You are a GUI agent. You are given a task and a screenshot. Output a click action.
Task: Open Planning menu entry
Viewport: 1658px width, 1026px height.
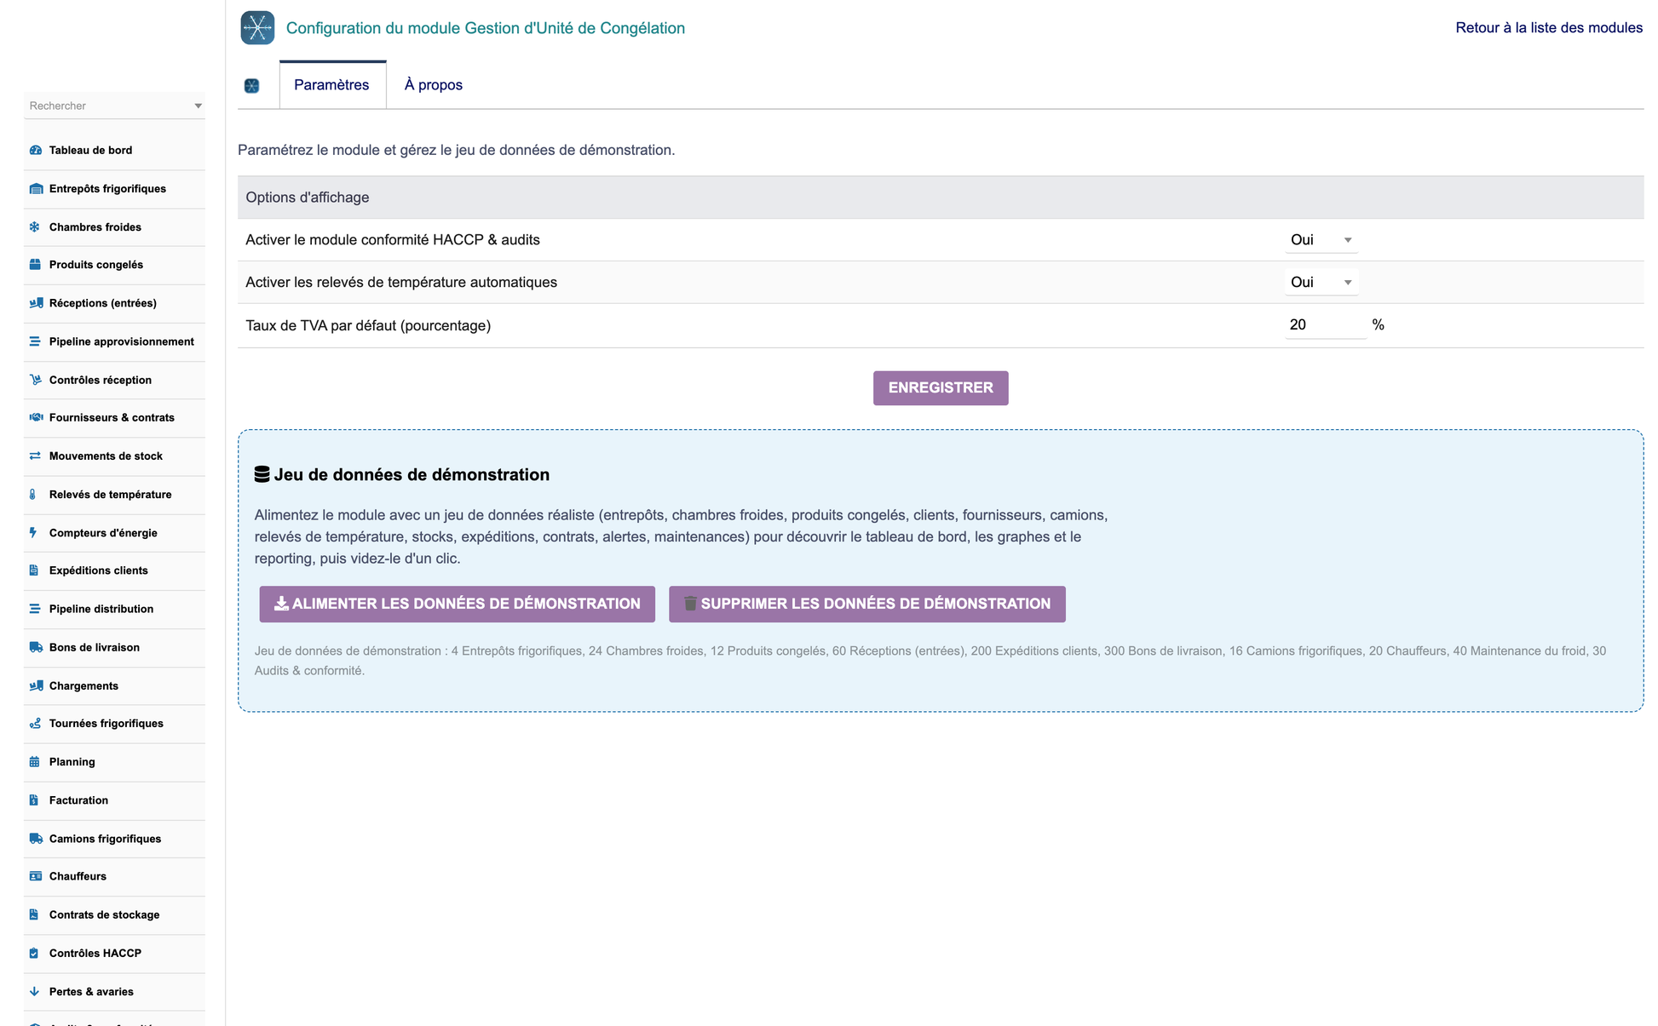[72, 762]
